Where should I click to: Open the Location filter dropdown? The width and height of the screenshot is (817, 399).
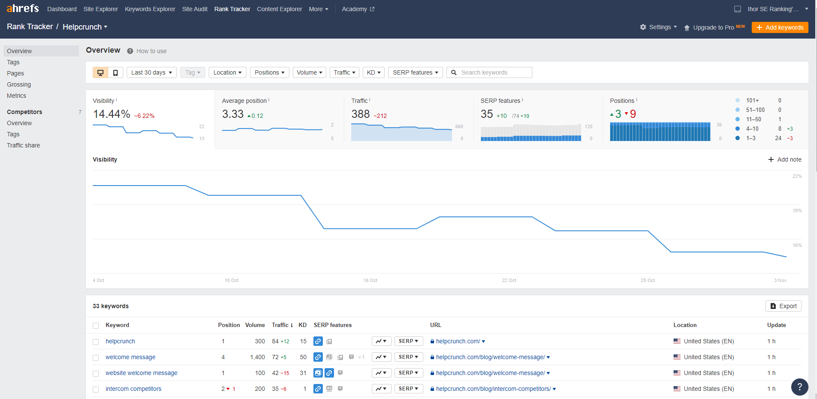(x=228, y=72)
